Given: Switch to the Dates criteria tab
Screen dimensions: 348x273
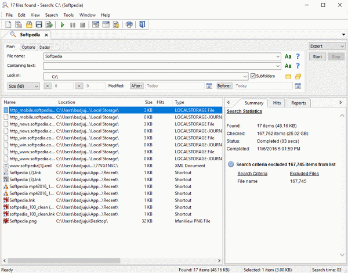Looking at the screenshot, I should click(x=45, y=47).
